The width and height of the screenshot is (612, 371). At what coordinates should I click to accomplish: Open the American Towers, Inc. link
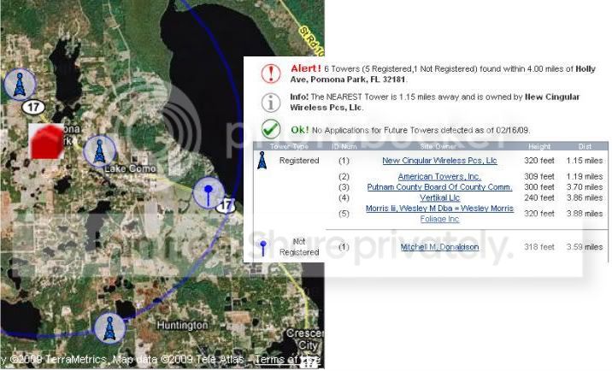click(x=439, y=177)
